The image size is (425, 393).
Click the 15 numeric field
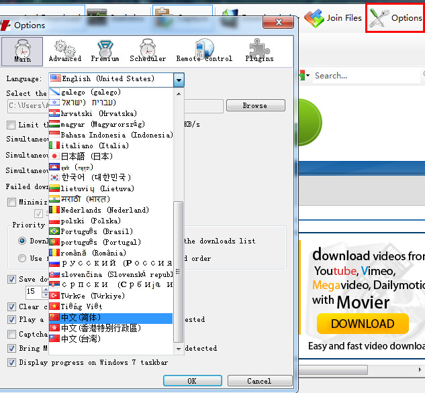pyautogui.click(x=34, y=292)
